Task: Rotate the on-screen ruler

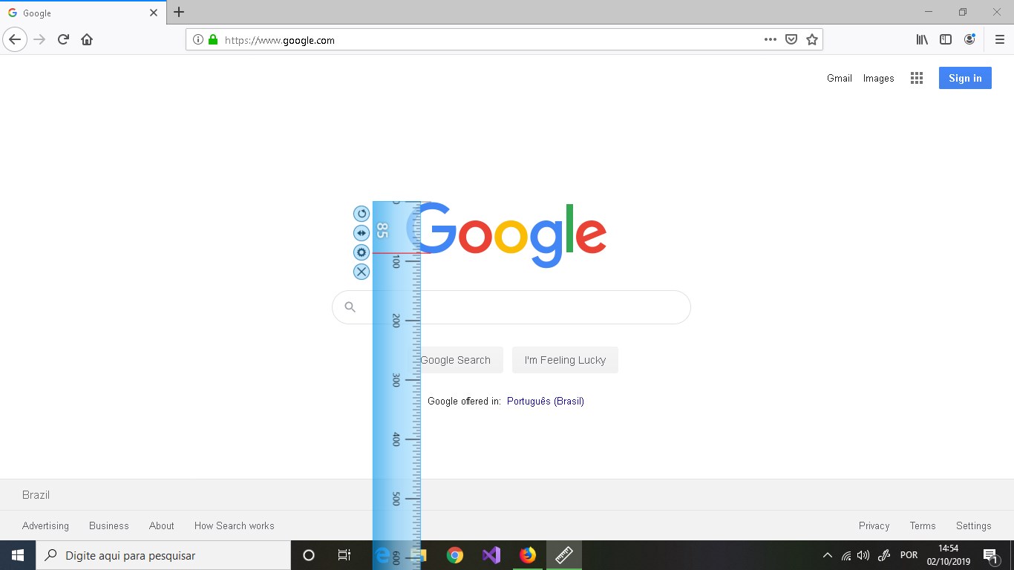Action: (362, 214)
